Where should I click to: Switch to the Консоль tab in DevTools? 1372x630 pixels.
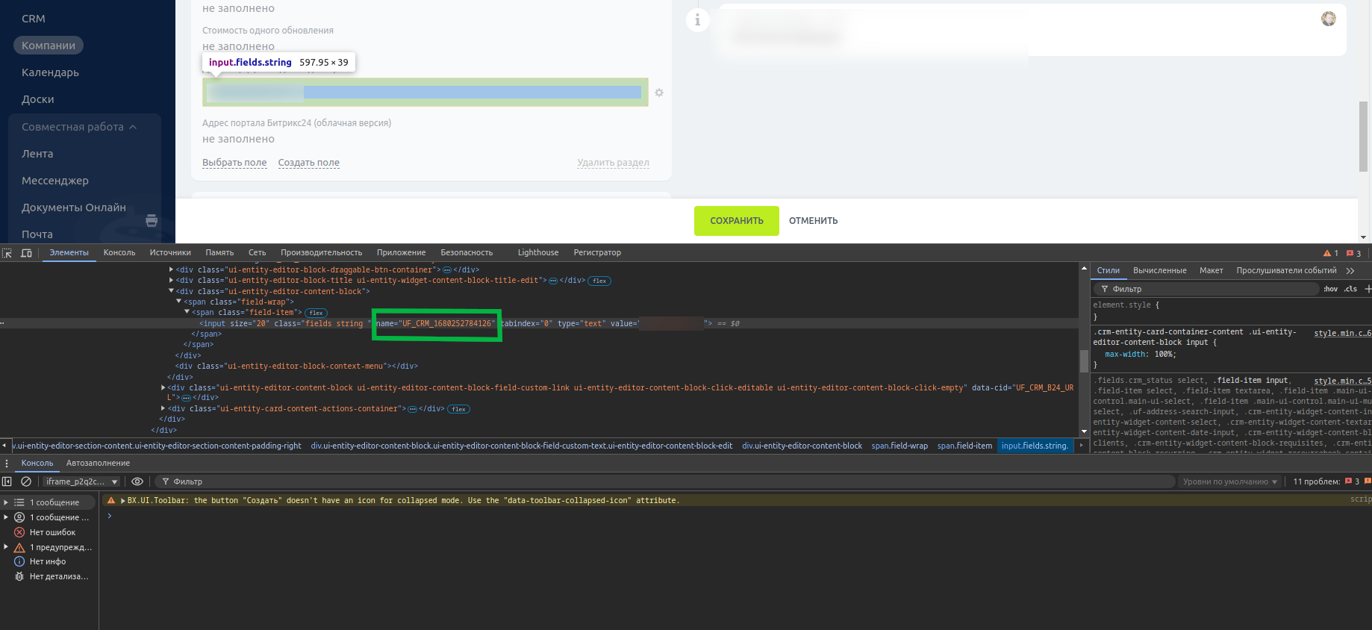tap(119, 253)
